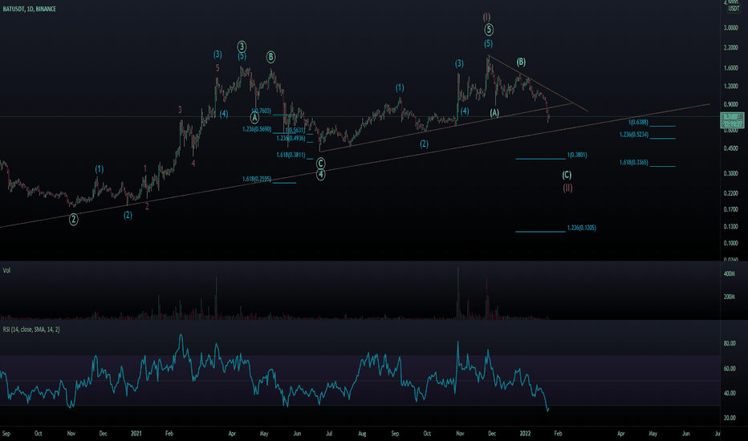Click the (C) corrective wave label
The width and height of the screenshot is (748, 441).
coord(567,175)
